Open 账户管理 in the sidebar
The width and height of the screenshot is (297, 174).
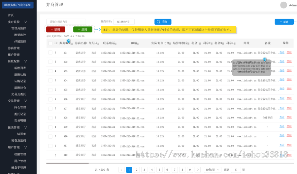click(14, 55)
